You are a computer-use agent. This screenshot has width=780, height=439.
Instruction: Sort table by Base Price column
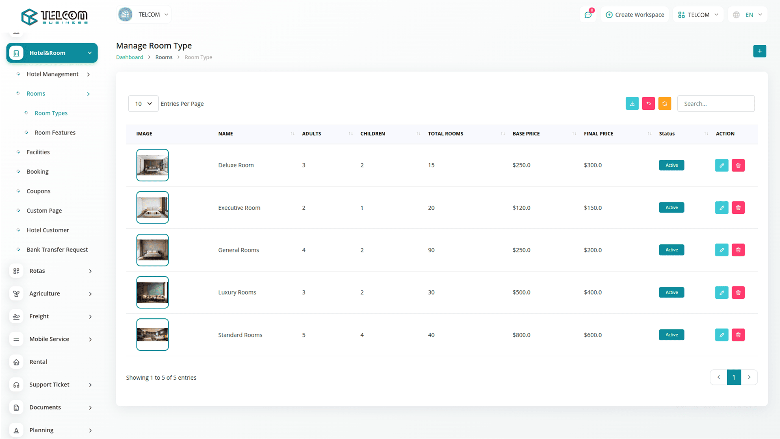tap(526, 134)
